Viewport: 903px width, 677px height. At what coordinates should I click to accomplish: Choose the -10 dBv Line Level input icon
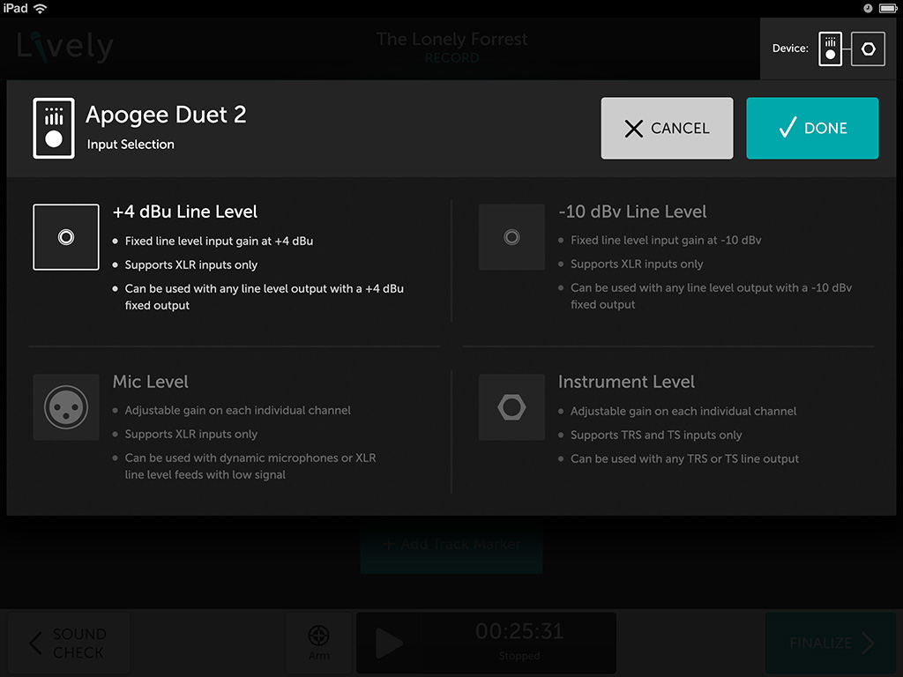point(511,237)
